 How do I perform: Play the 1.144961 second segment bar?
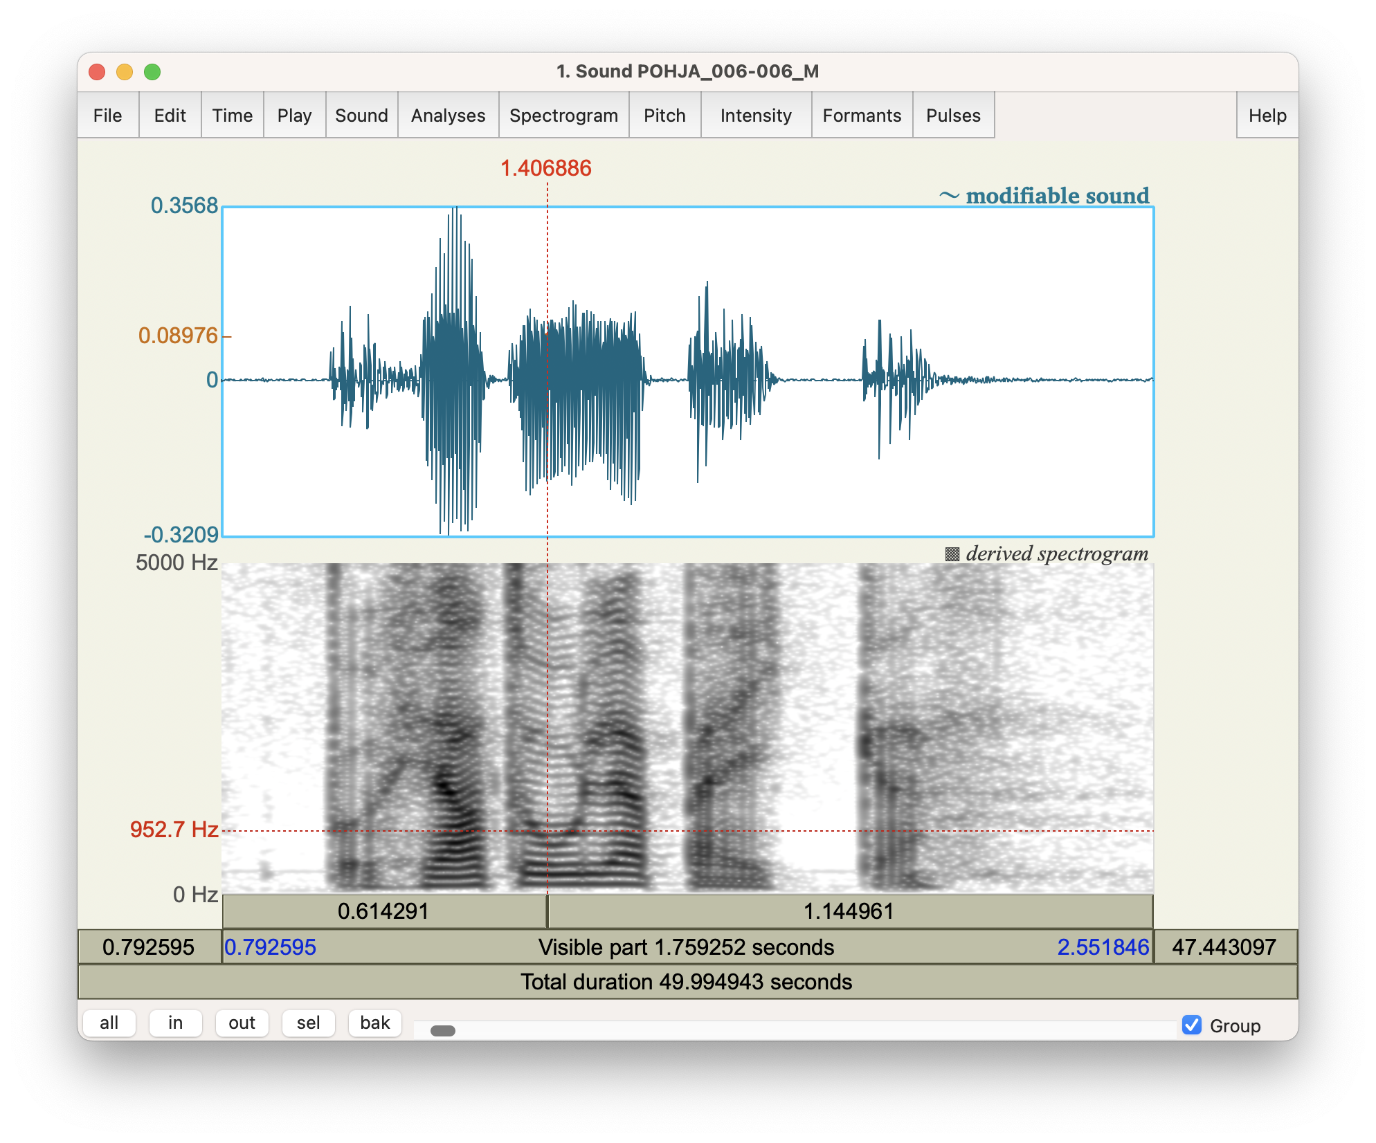pyautogui.click(x=851, y=911)
